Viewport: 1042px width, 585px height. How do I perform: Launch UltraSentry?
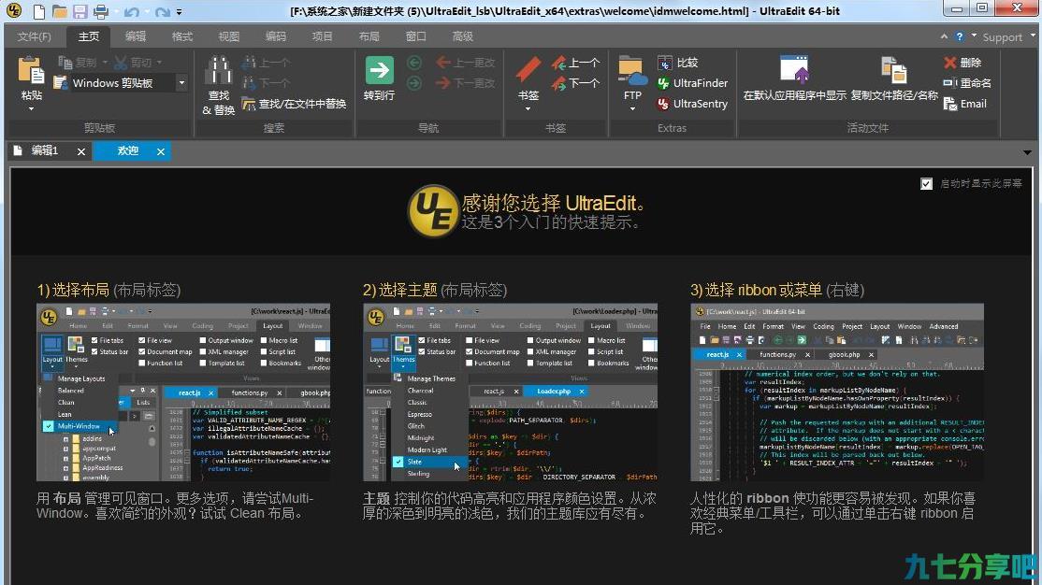click(692, 104)
